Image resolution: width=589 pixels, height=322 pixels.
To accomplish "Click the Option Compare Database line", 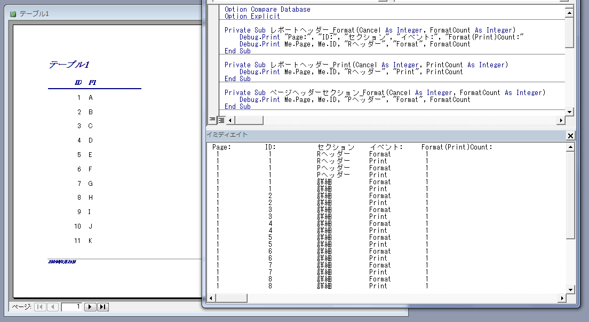I will click(x=267, y=10).
